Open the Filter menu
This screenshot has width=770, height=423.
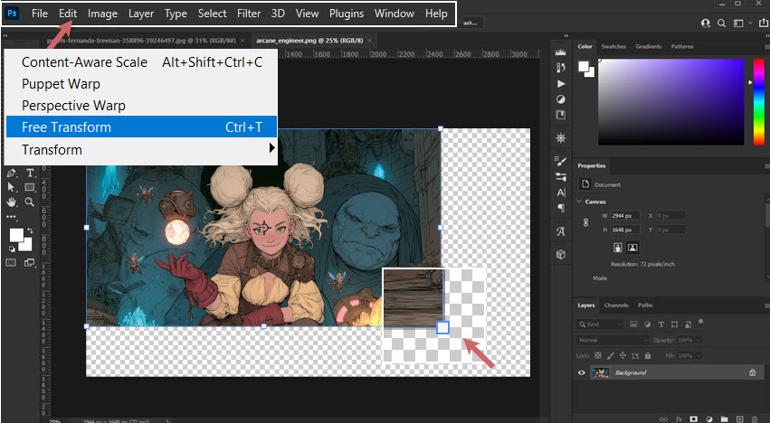(x=249, y=14)
